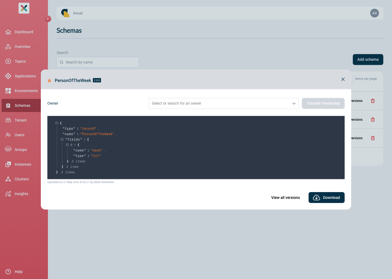
Task: Collapse the sidebar with the chevron button
Action: 48,19
